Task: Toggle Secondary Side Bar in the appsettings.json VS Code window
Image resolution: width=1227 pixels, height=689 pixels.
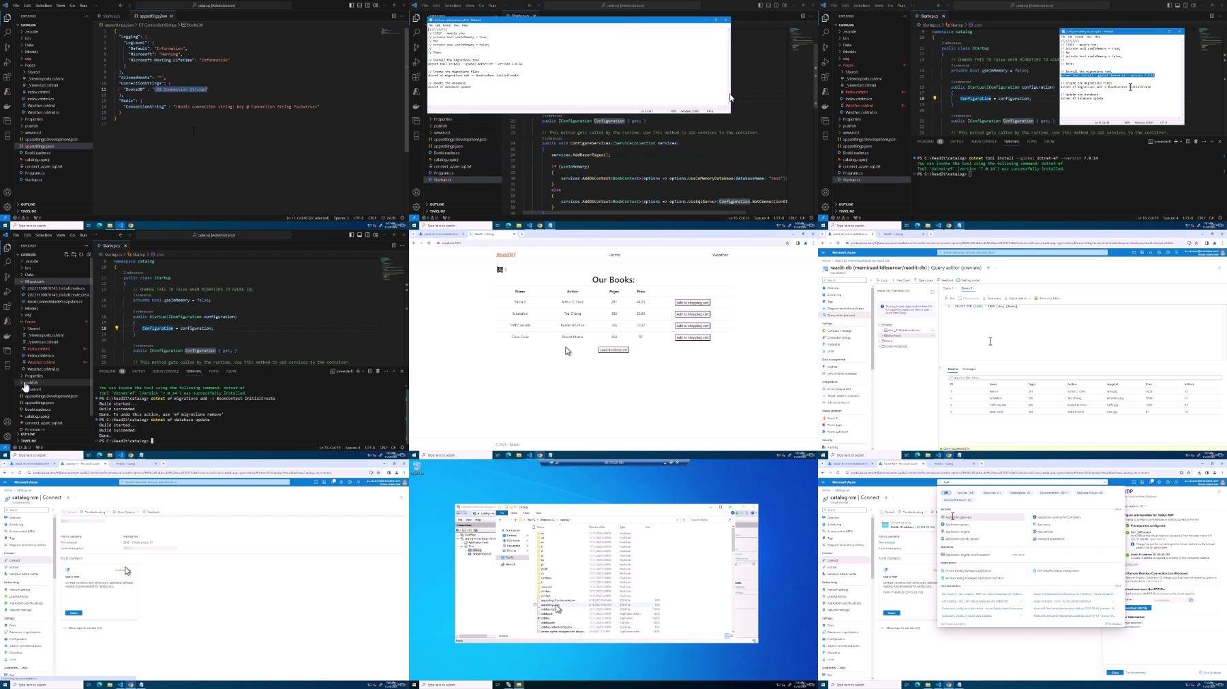Action: click(368, 5)
